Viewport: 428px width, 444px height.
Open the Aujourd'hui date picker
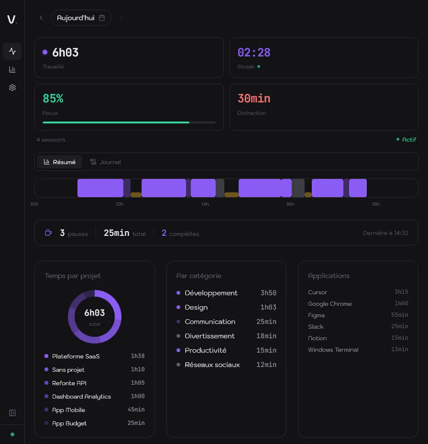pyautogui.click(x=81, y=18)
